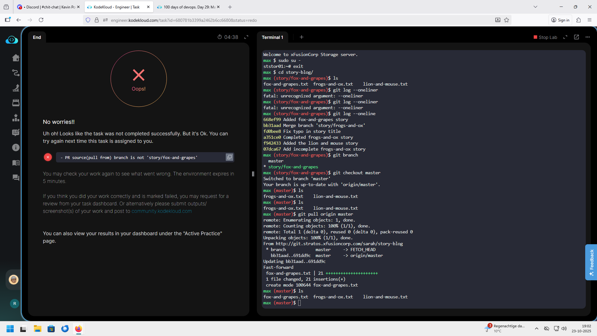Click the info circle sidebar icon

[x=16, y=147]
